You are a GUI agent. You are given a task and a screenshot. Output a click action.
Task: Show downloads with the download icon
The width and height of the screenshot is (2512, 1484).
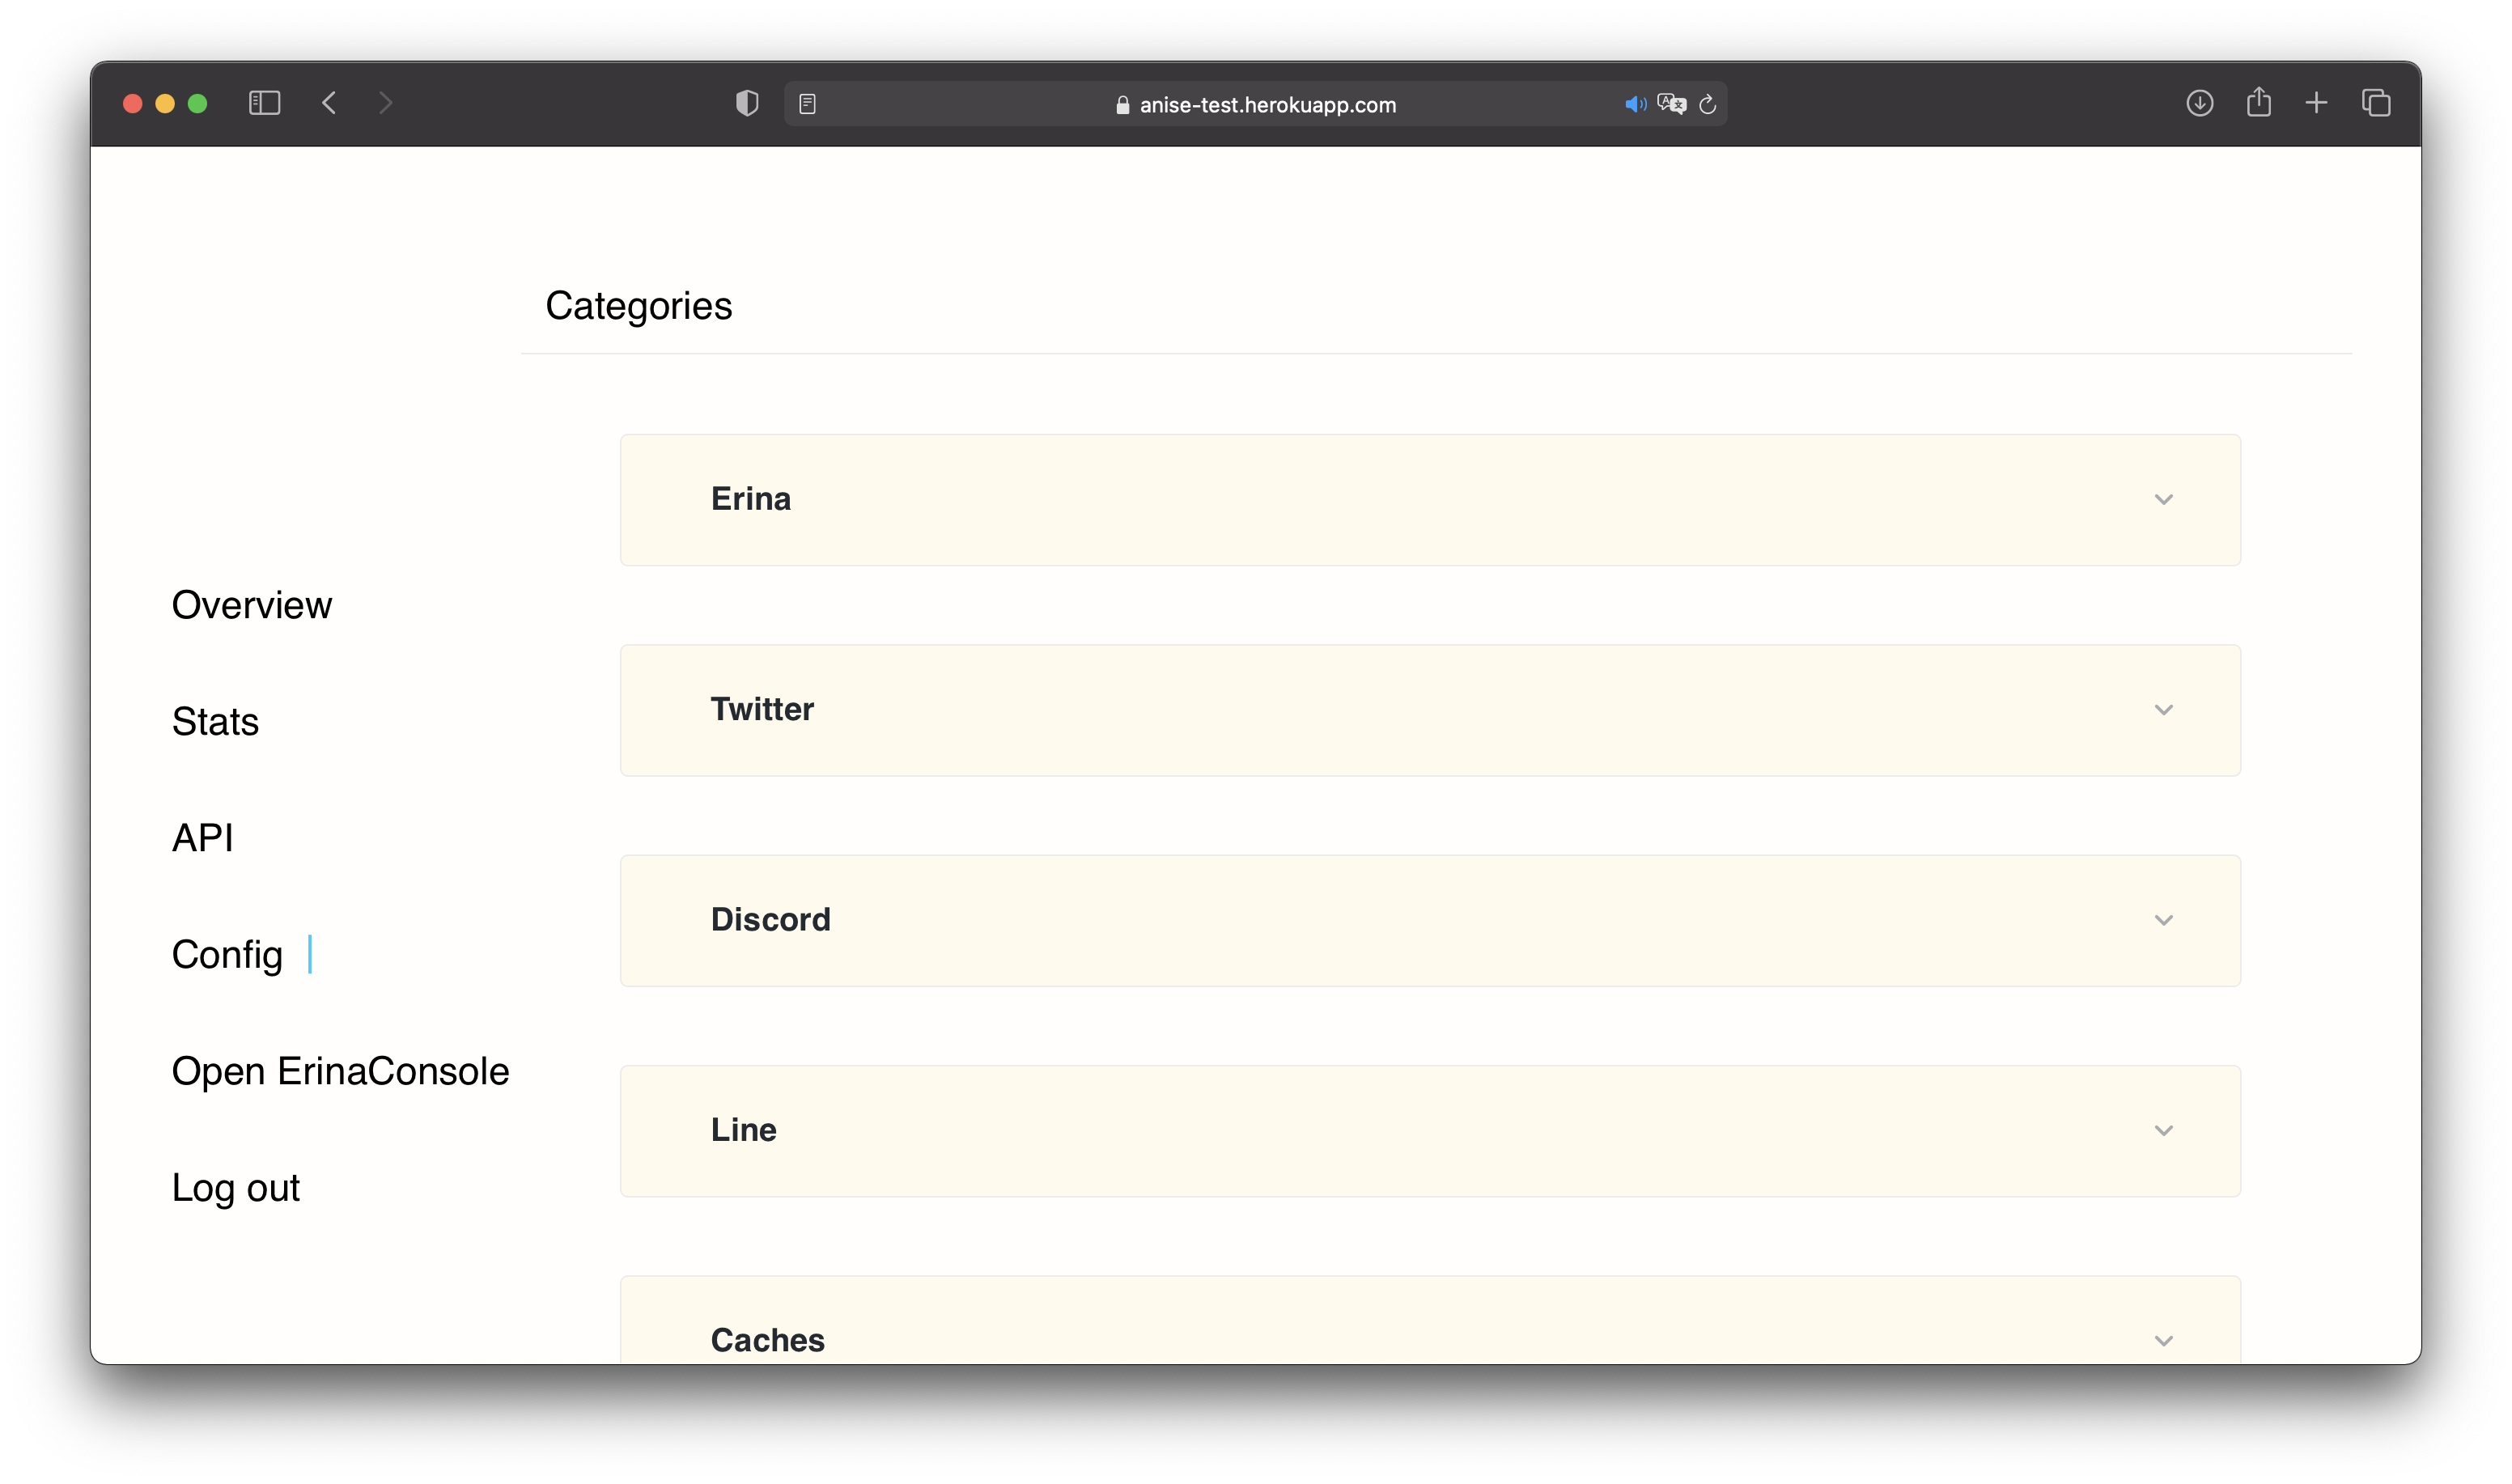(x=2199, y=103)
